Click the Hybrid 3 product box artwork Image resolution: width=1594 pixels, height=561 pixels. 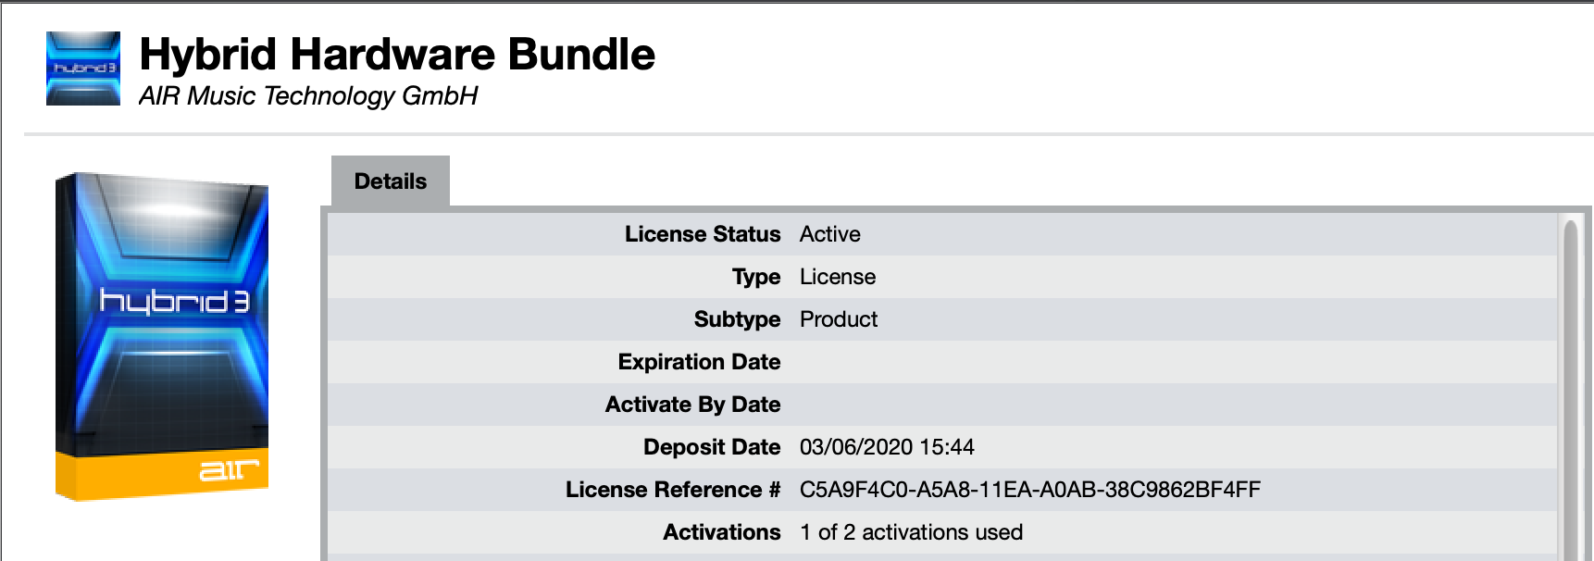click(163, 336)
